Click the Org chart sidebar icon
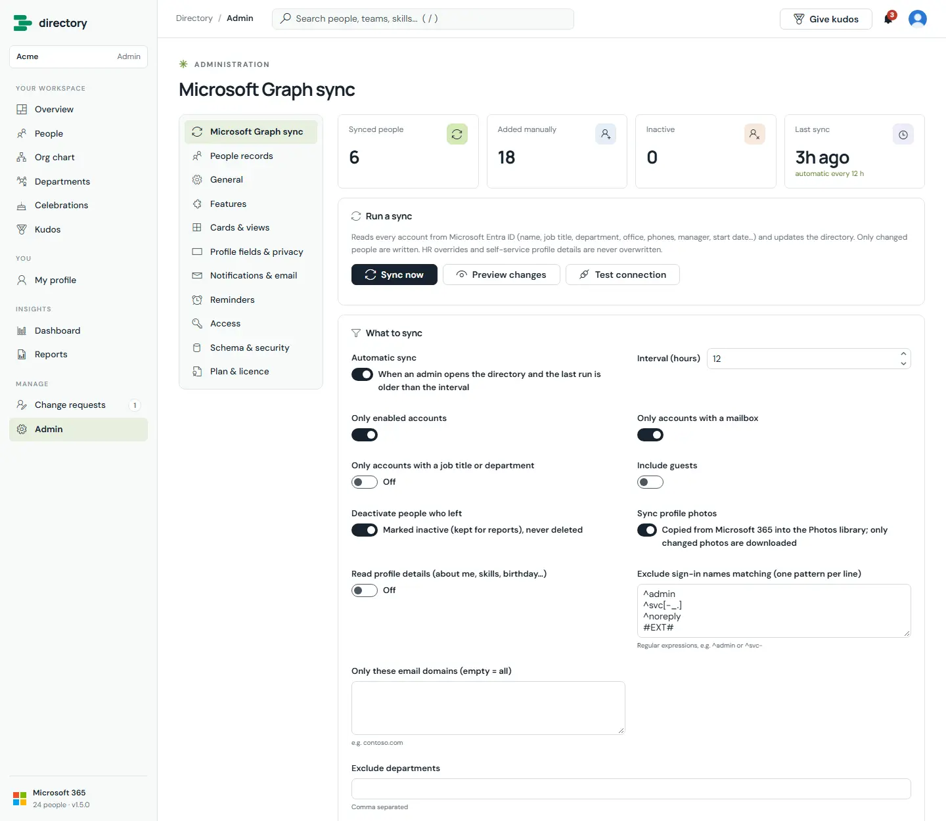This screenshot has height=821, width=946. pos(22,158)
